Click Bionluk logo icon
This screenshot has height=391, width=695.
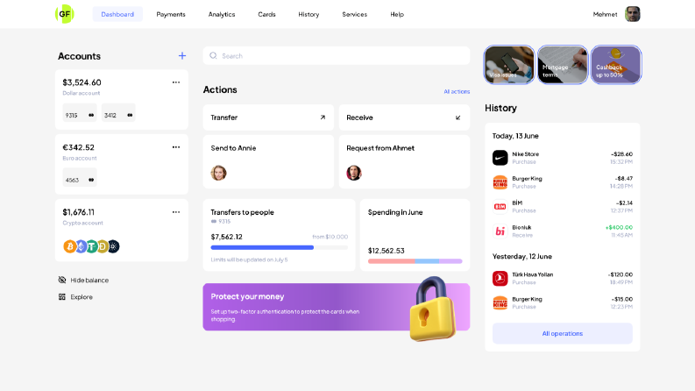pos(500,231)
